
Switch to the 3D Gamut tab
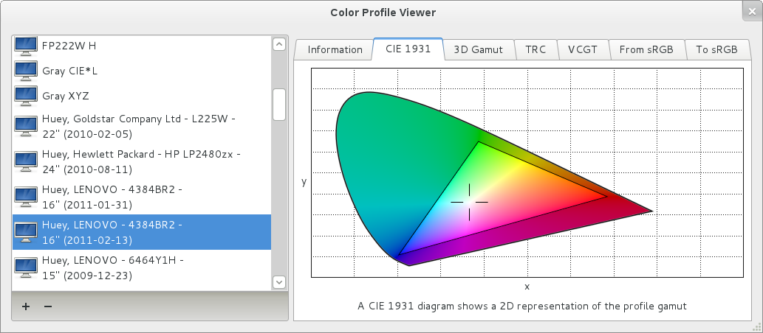point(479,49)
